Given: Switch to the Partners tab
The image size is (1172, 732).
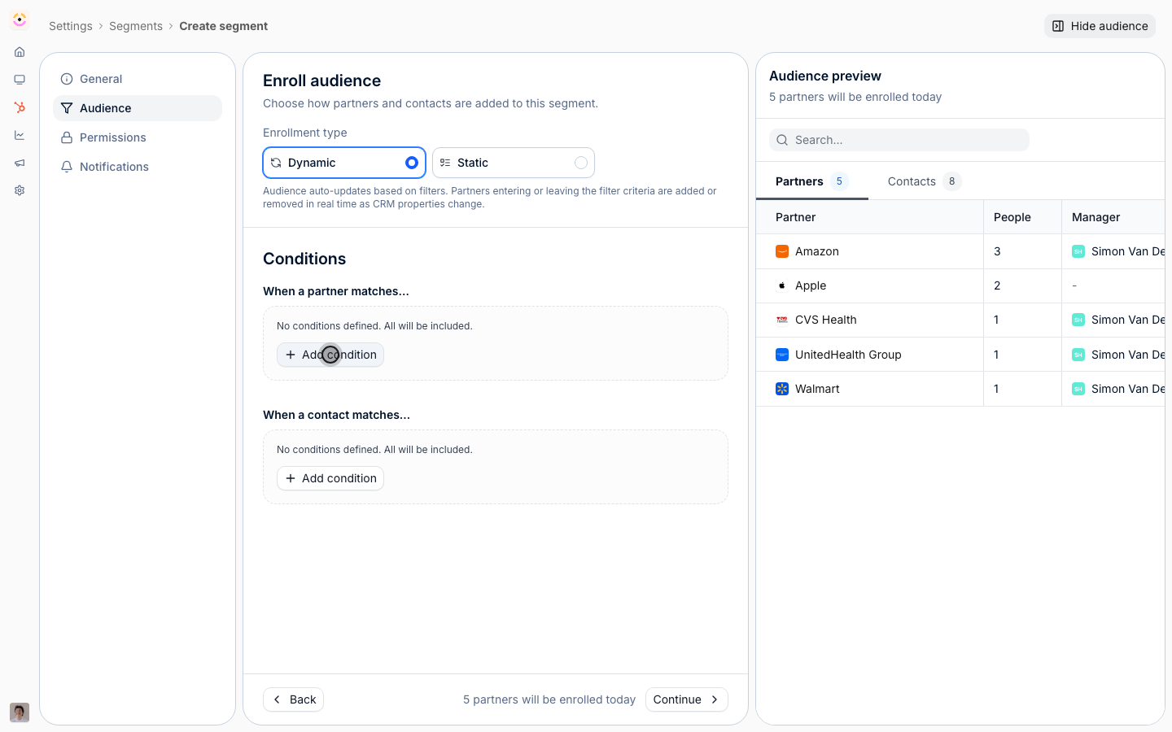Looking at the screenshot, I should tap(811, 181).
